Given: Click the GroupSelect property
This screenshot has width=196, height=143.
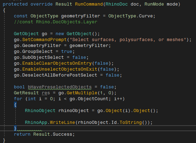Looking at the screenshot, I should pyautogui.click(x=38, y=51).
